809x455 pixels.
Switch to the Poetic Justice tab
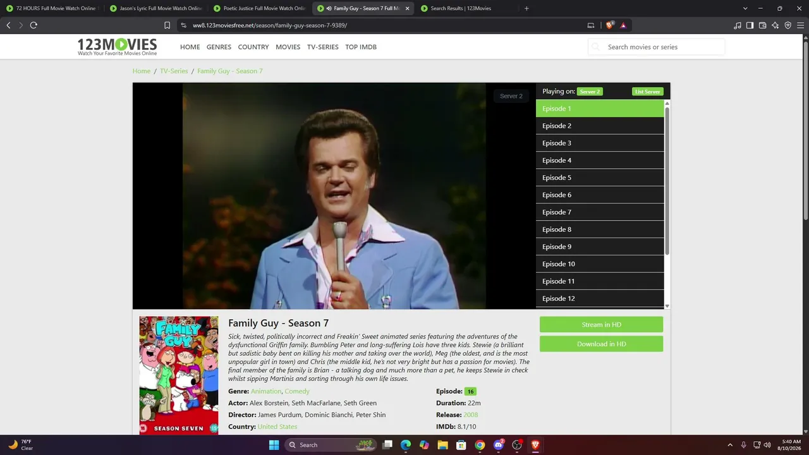pos(260,8)
